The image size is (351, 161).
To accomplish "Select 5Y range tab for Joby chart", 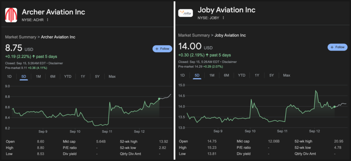I will point(271,75).
